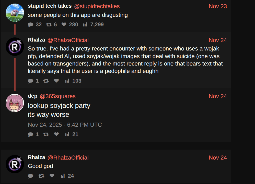Like the dep soyjack party post

[56, 134]
